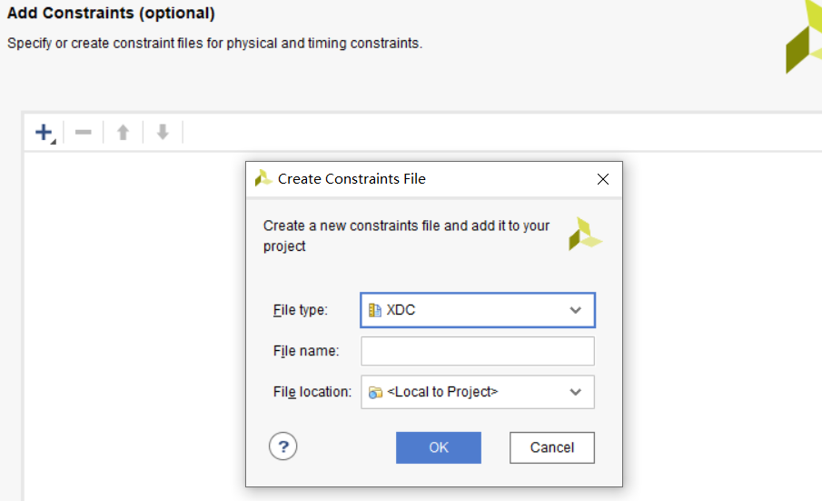This screenshot has height=501, width=822.
Task: Click the move up arrow icon
Action: click(x=124, y=132)
